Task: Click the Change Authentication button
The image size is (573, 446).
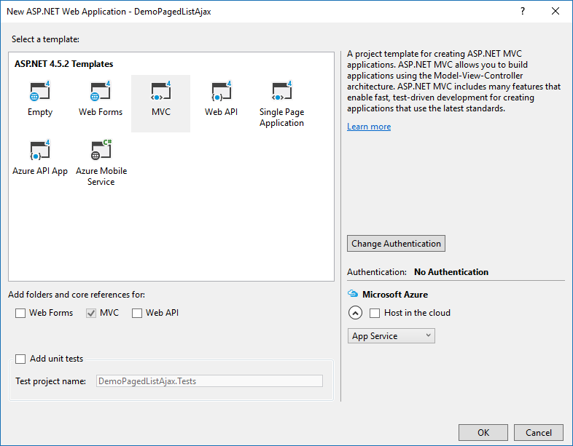Action: pos(396,243)
